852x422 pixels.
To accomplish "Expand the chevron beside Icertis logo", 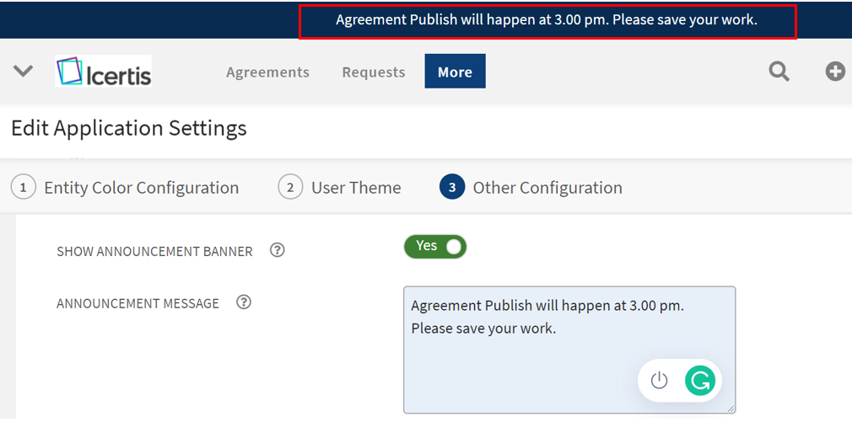I will (x=24, y=72).
